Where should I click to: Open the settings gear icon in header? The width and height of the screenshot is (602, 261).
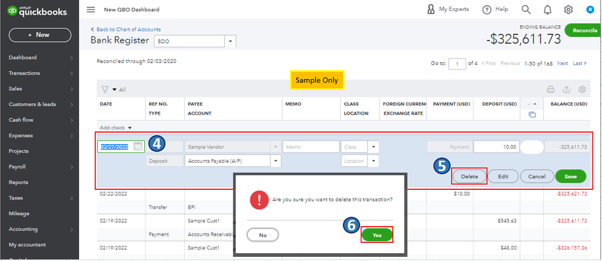coord(568,10)
